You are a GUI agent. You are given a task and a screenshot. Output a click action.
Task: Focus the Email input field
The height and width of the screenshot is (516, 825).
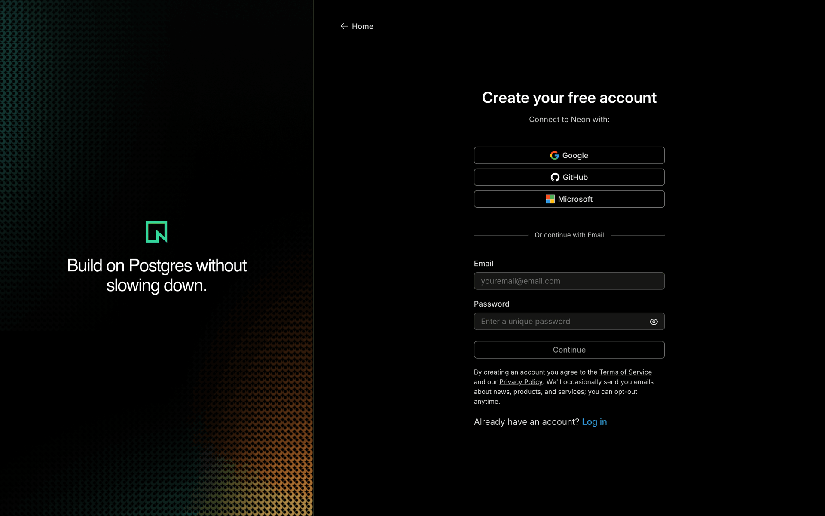[569, 281]
